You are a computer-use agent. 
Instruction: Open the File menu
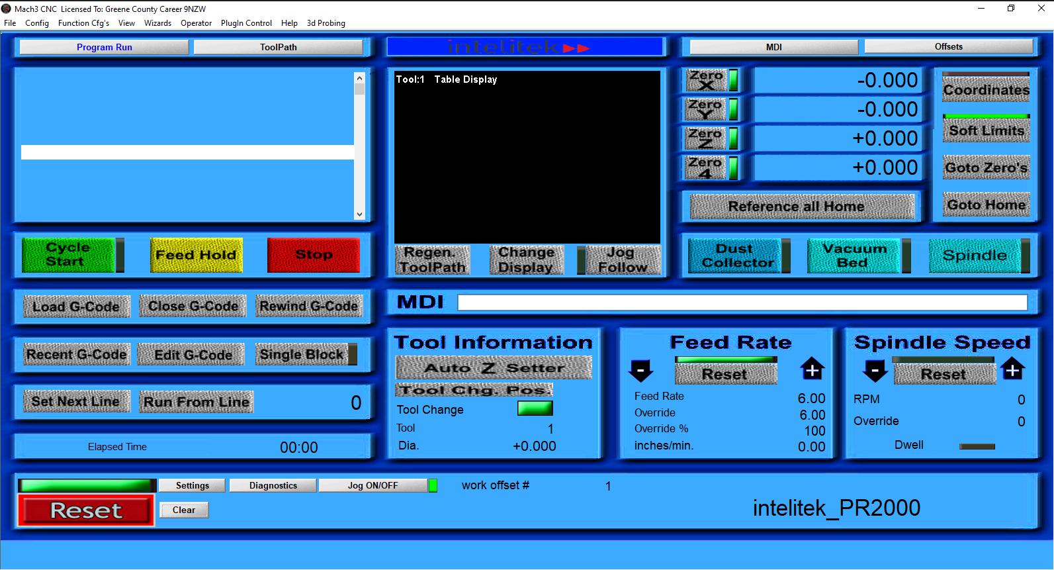pos(10,23)
